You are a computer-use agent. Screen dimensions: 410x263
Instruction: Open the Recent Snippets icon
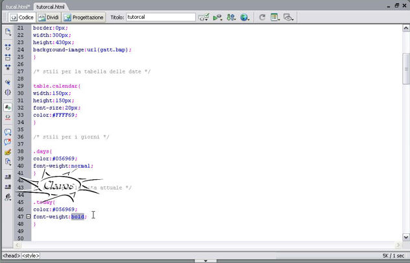coord(8,162)
